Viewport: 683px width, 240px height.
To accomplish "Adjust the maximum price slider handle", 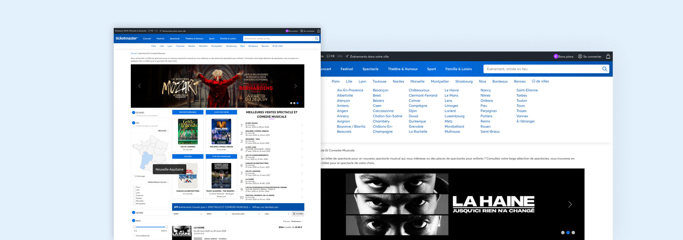I will pyautogui.click(x=166, y=227).
